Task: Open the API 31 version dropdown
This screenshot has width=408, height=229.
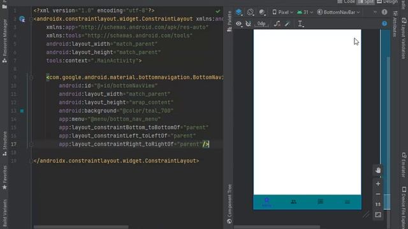Action: click(x=305, y=12)
